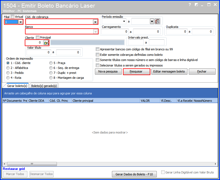Close the window with the X icon
The height and width of the screenshot is (180, 220).
click(215, 5)
